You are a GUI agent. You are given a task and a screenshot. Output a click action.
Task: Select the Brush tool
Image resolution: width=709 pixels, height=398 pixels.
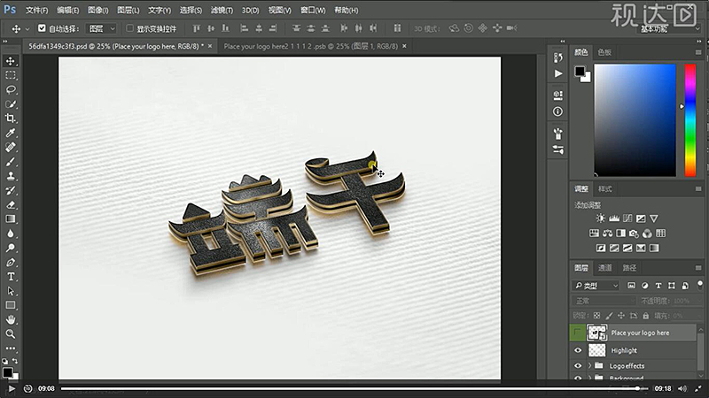coord(11,162)
